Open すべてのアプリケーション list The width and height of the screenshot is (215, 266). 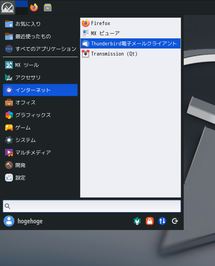click(40, 49)
